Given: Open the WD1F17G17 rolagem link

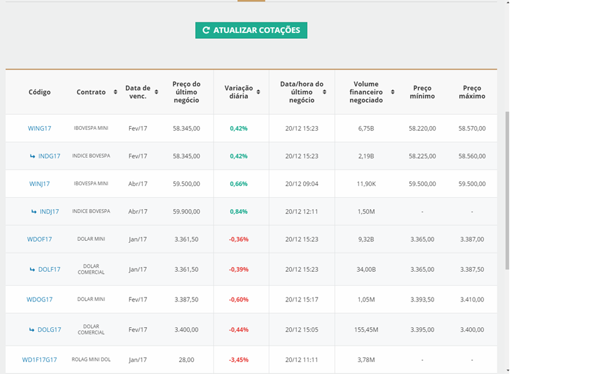Looking at the screenshot, I should point(40,360).
